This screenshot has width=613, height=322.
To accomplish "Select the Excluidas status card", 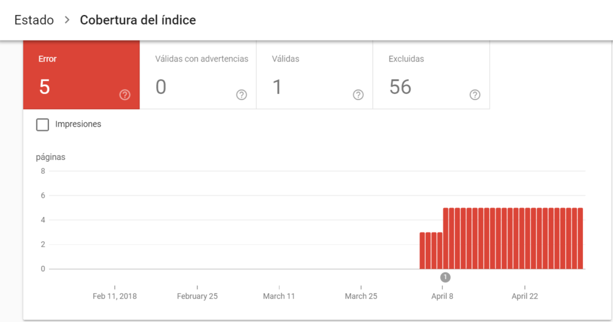I will coord(431,75).
